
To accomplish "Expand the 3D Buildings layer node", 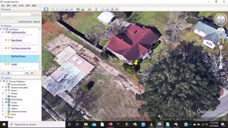I will tap(3, 100).
